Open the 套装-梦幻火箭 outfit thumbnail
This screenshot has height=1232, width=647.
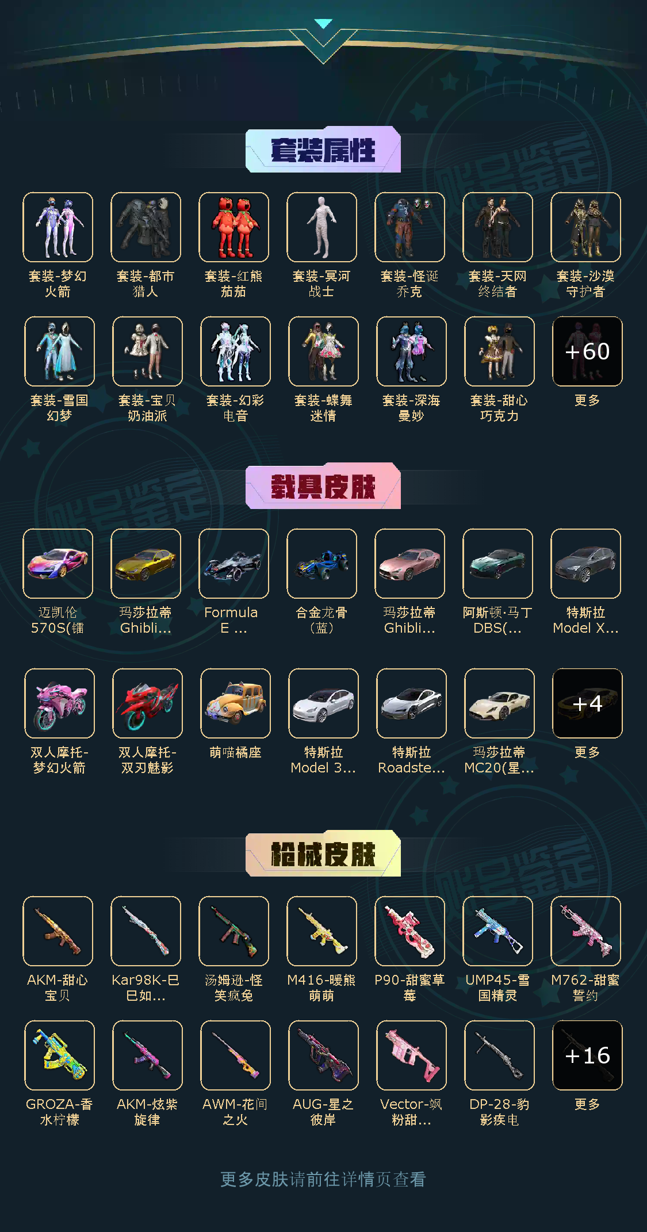pos(58,227)
